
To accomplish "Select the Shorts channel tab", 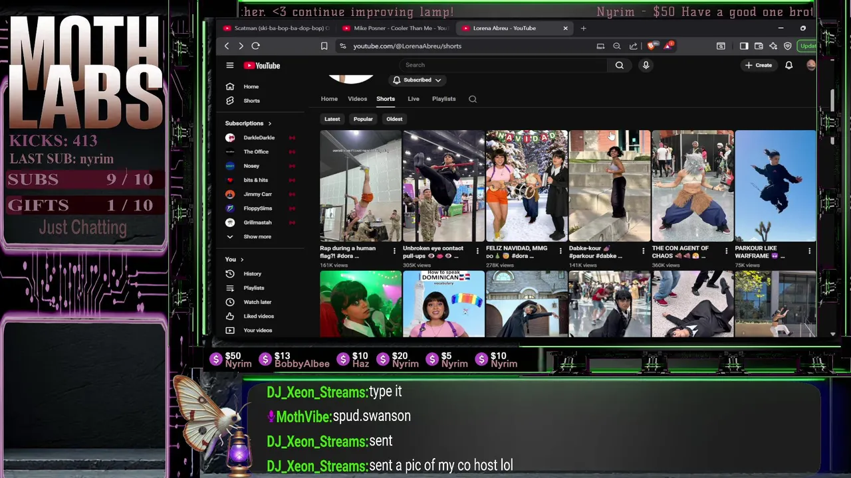I will [x=386, y=99].
